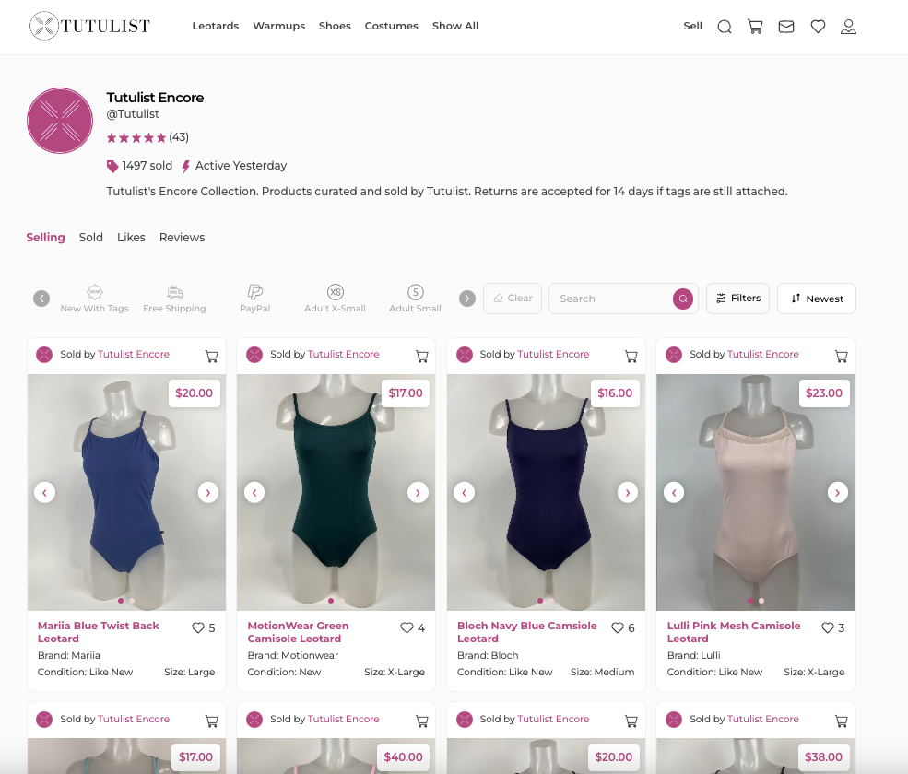The width and height of the screenshot is (908, 774).
Task: Open Lulli Pink Mesh Camisole Leotard title link
Action: [x=734, y=632]
